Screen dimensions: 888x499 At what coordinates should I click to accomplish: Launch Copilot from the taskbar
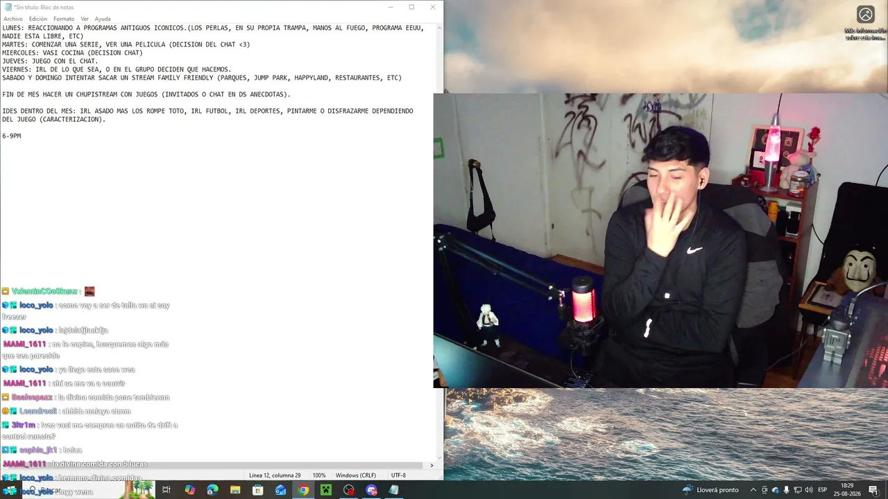point(189,490)
